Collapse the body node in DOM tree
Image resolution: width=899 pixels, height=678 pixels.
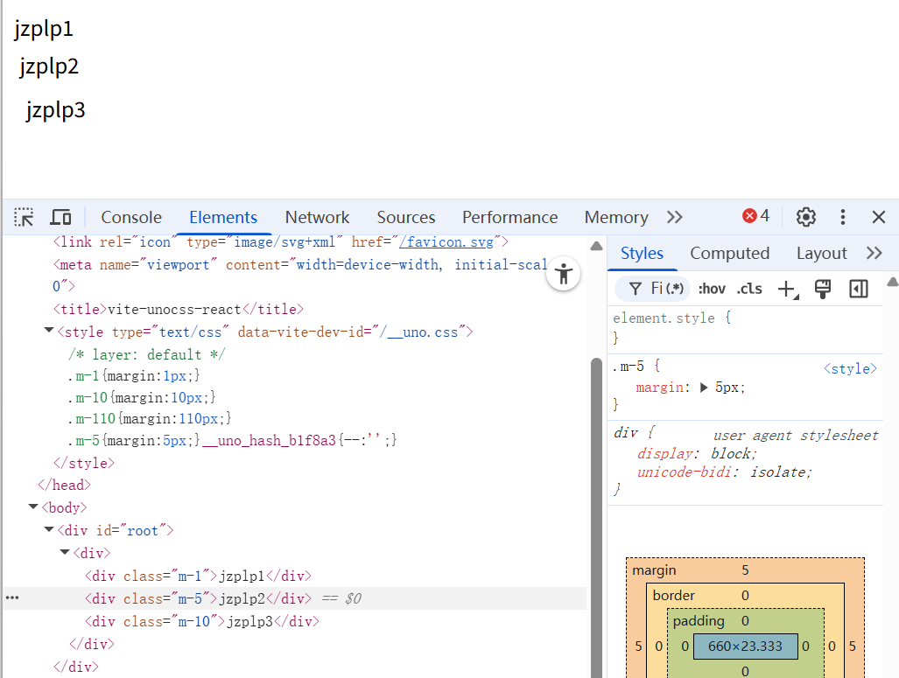(33, 506)
